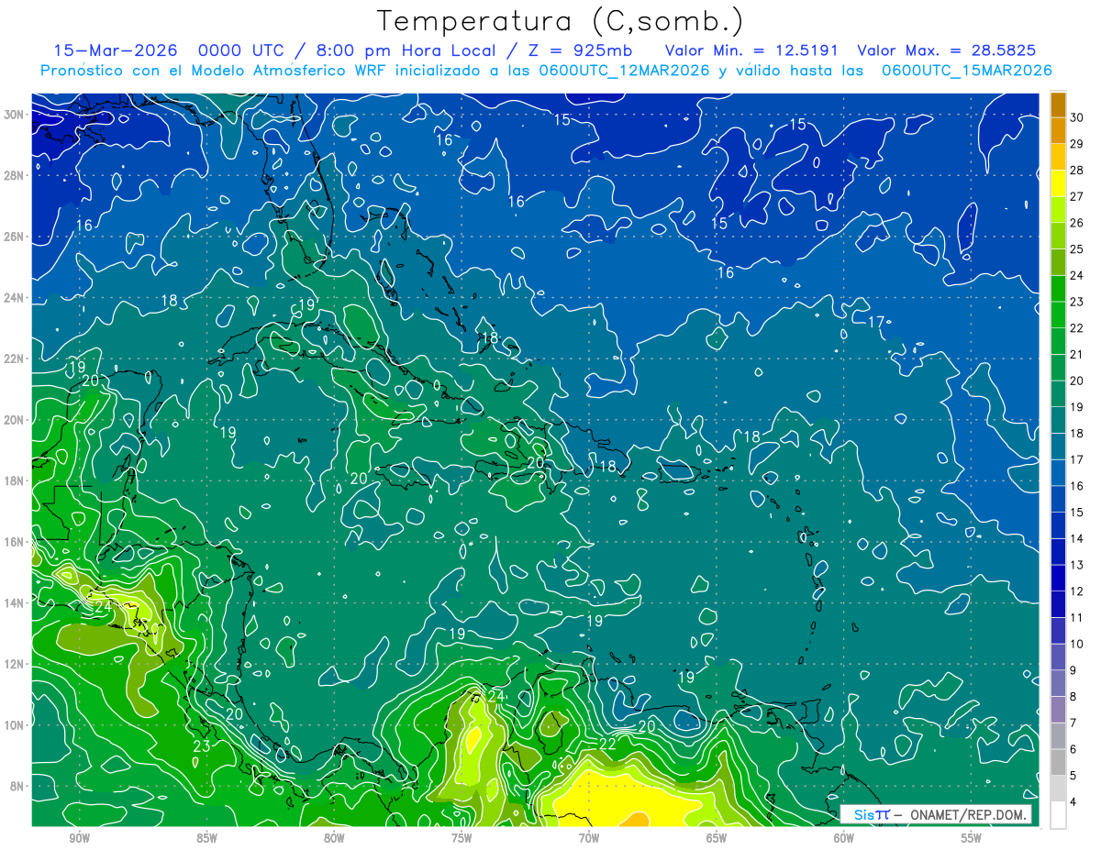Image resolution: width=1101 pixels, height=850 pixels.
Task: Click the "10N" latitude label
Action: [16, 725]
